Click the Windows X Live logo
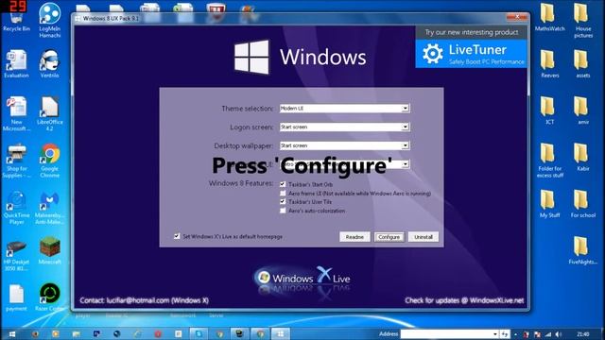The height and width of the screenshot is (340, 605). click(x=302, y=279)
